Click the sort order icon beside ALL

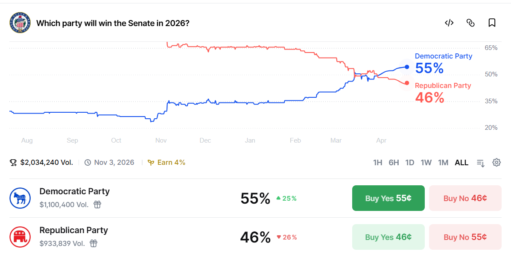[481, 163]
